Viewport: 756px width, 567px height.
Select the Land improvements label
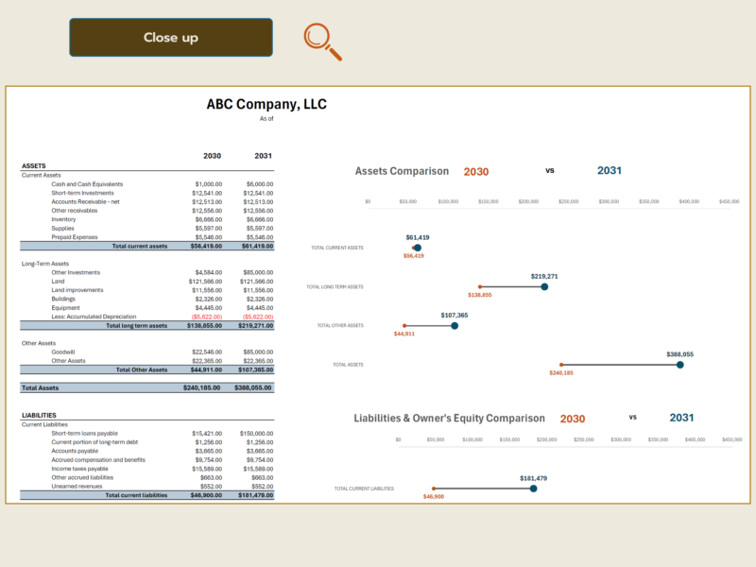[77, 290]
